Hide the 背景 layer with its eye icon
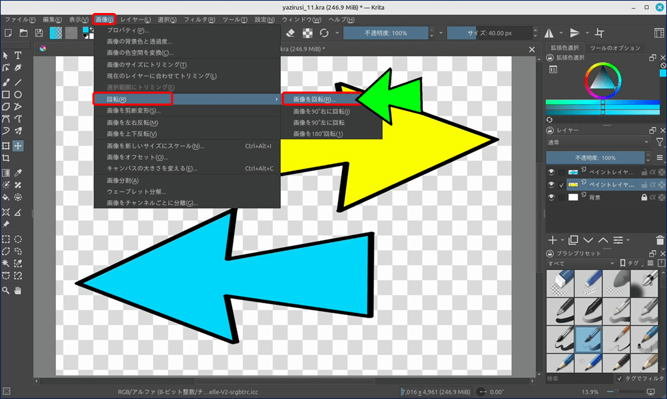Image resolution: width=667 pixels, height=399 pixels. (552, 197)
